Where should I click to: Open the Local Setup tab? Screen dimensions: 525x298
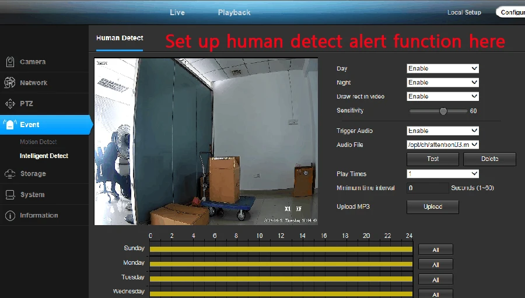coord(464,12)
